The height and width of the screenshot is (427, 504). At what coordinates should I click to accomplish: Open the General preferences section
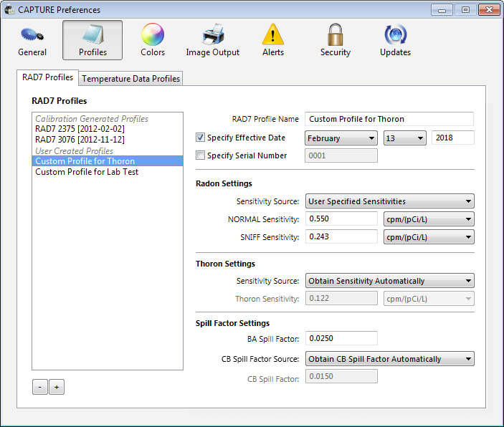32,40
